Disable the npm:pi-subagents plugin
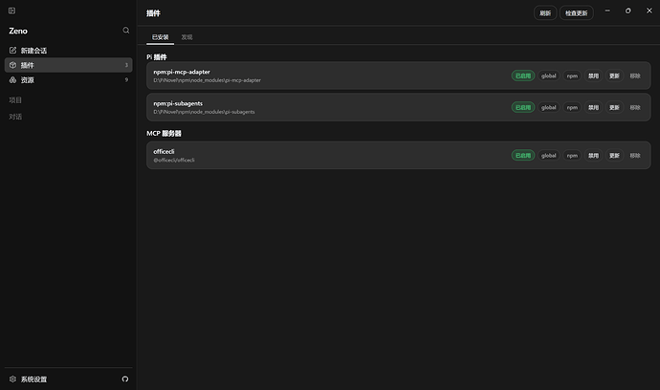660x390 pixels. 593,107
